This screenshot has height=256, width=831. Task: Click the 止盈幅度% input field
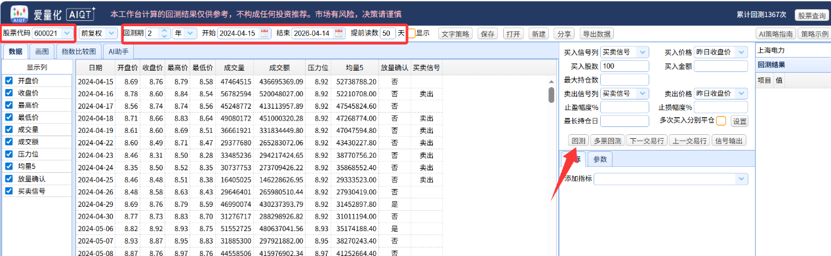click(x=624, y=107)
